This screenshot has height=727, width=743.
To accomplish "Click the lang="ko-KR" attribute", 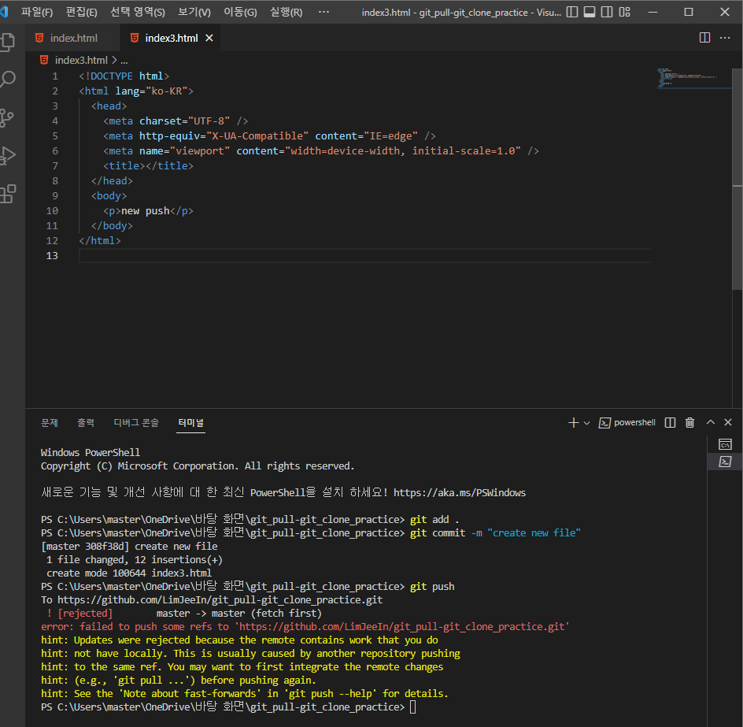I will tap(151, 91).
